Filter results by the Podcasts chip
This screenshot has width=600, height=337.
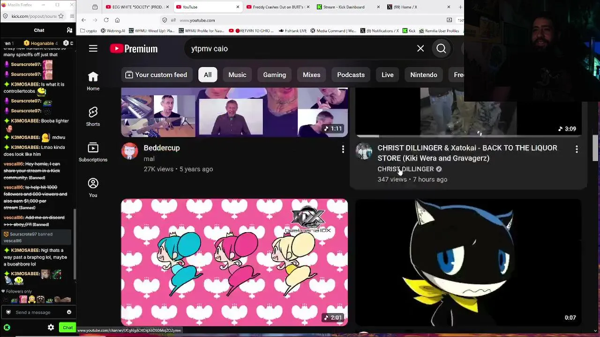click(351, 75)
